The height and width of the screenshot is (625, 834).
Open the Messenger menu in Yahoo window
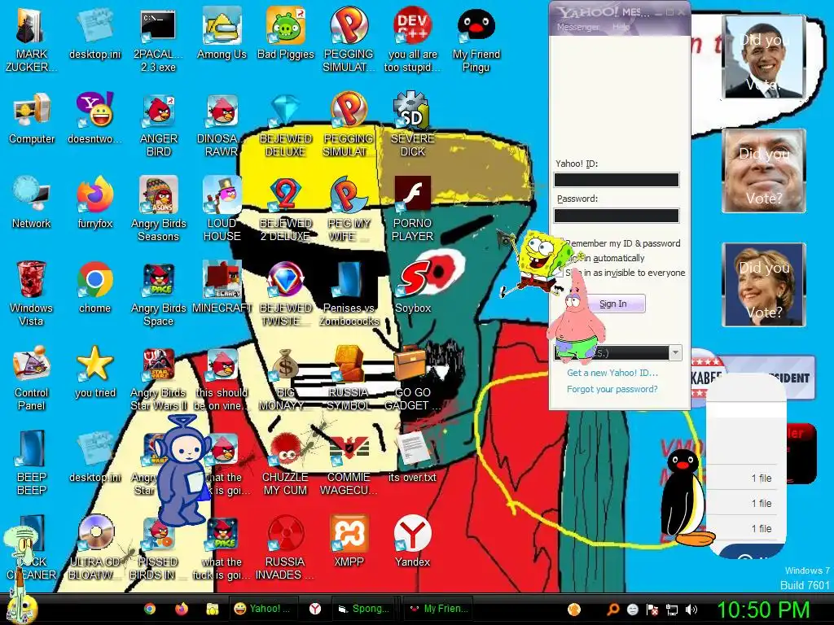[577, 27]
